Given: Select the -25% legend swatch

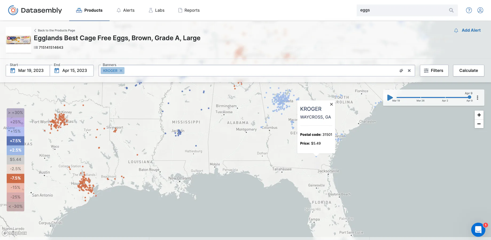Looking at the screenshot, I should click(x=15, y=197).
